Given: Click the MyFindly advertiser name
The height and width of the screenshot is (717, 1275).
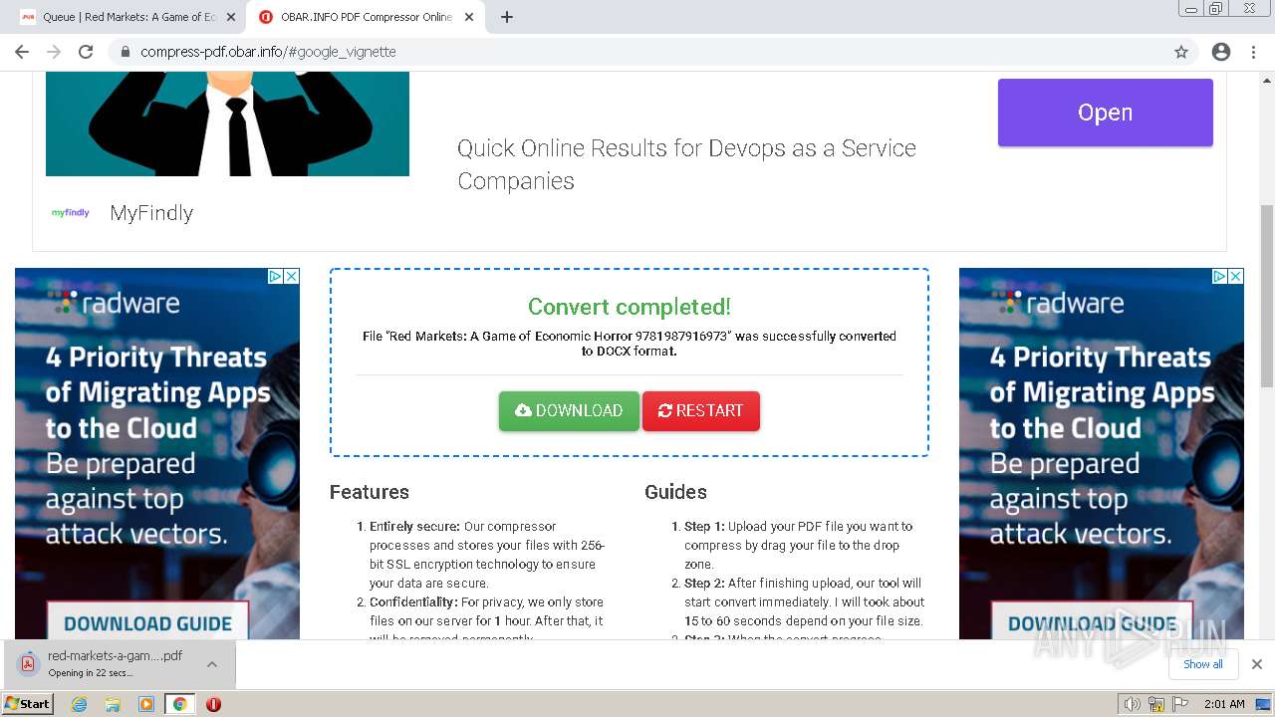Looking at the screenshot, I should pyautogui.click(x=151, y=212).
